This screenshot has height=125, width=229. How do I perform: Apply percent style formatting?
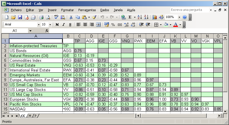coord(113,25)
